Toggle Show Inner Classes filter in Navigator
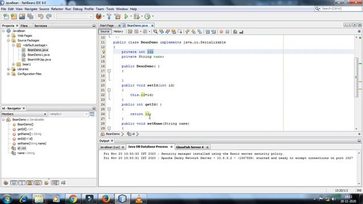Viewport: 363px width, 204px height. coord(38,183)
